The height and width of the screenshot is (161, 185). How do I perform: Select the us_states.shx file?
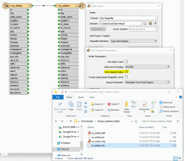pos(132,145)
